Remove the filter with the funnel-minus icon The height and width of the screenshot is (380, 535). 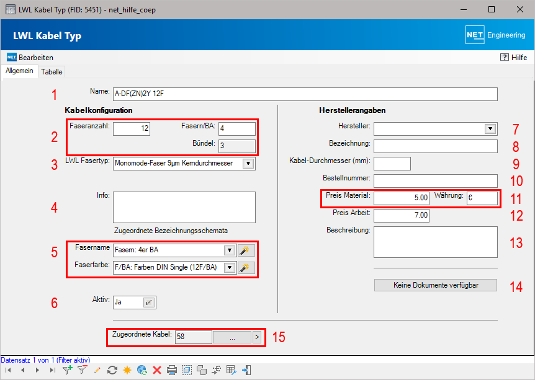[82, 370]
